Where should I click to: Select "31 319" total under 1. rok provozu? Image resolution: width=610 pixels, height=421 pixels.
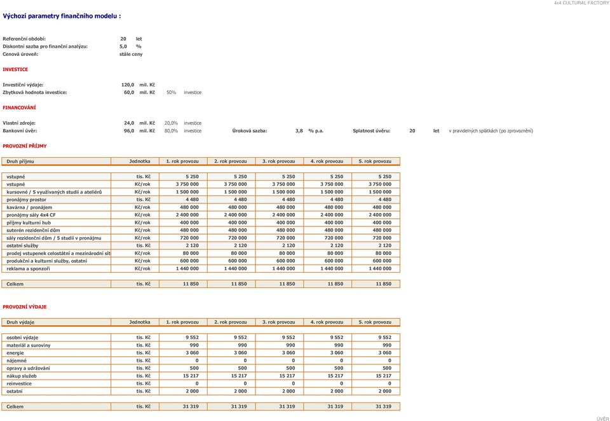191,406
